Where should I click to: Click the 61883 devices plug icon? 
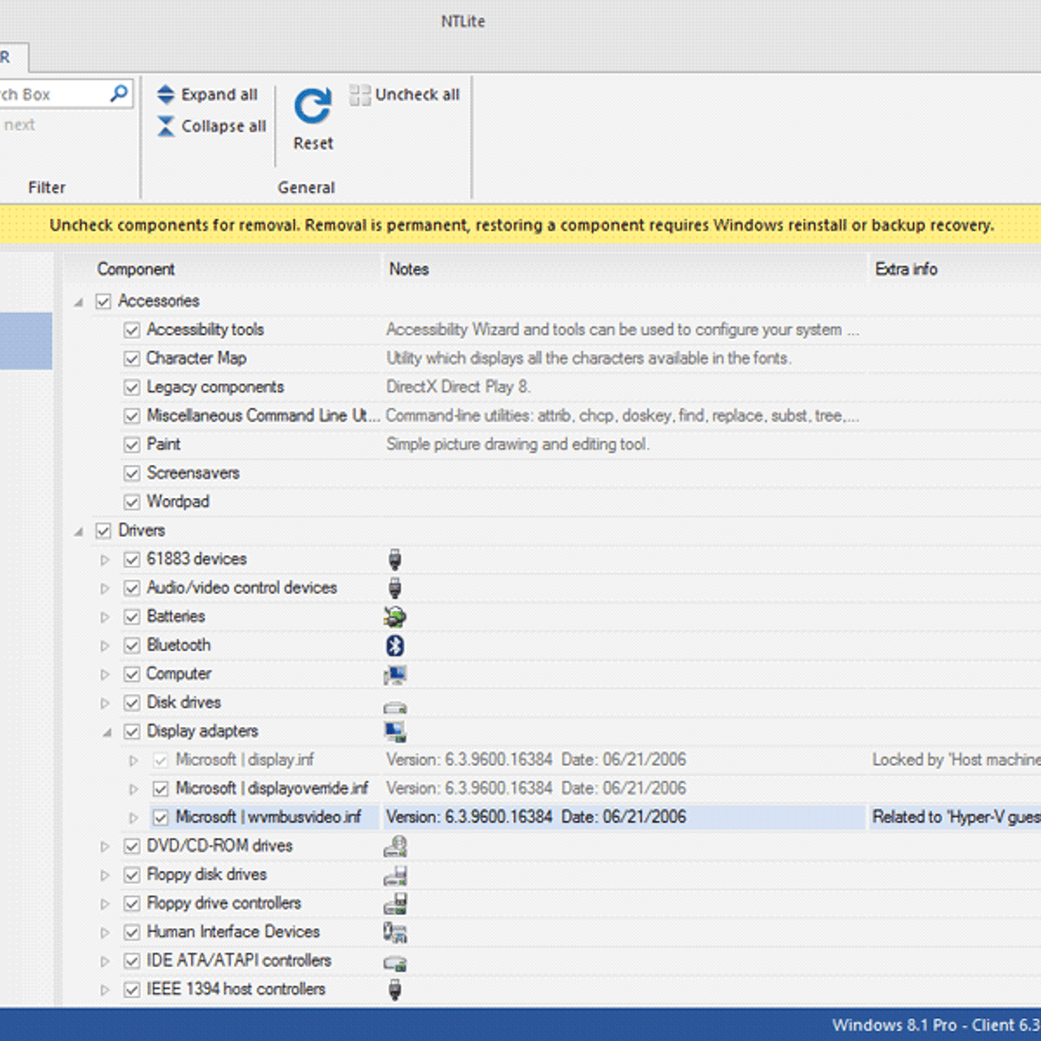click(x=395, y=560)
